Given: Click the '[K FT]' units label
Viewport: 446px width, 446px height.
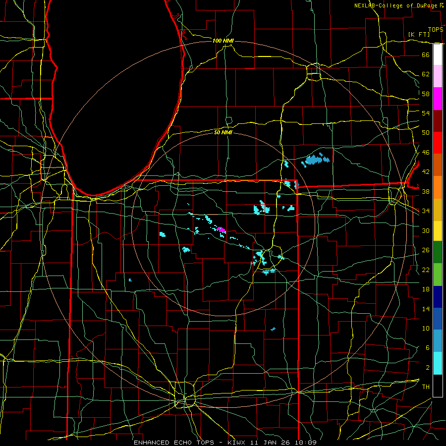Looking at the screenshot, I should coord(419,34).
